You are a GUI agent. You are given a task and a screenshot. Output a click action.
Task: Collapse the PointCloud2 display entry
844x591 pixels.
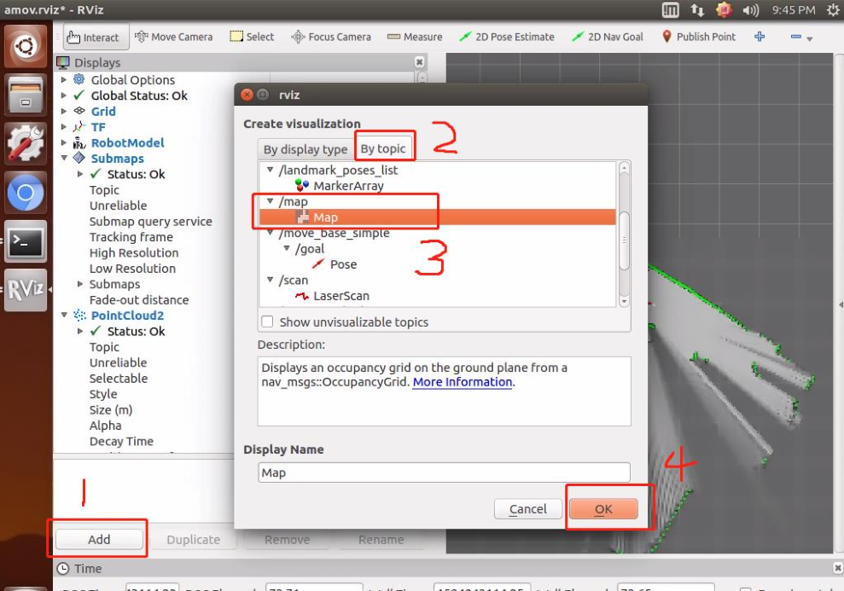[x=64, y=316]
